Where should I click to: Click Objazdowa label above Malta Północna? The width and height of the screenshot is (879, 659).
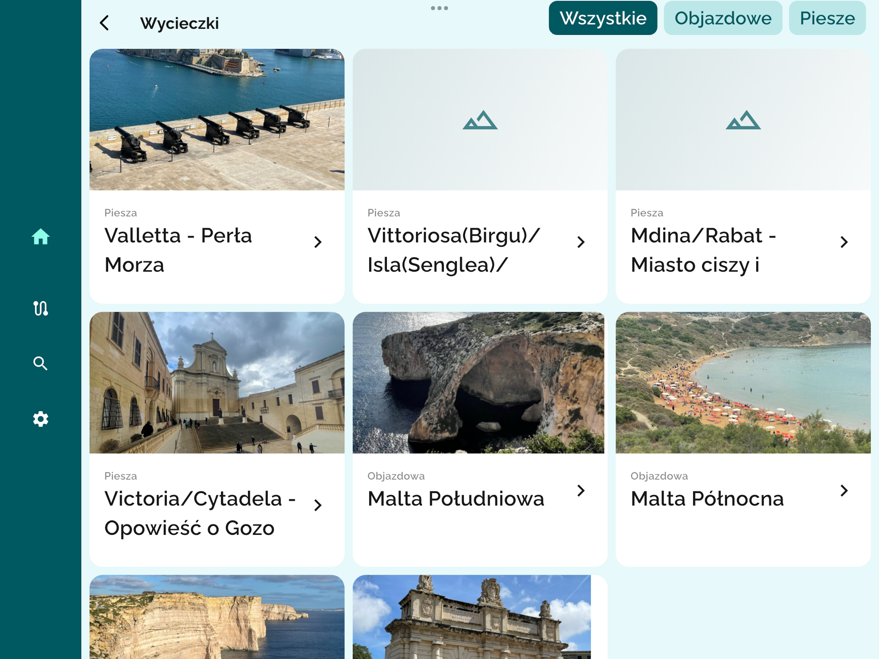(x=659, y=476)
